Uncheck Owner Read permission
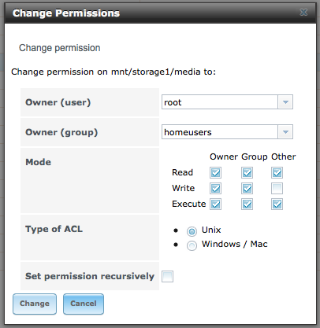The width and height of the screenshot is (320, 328). (x=215, y=173)
